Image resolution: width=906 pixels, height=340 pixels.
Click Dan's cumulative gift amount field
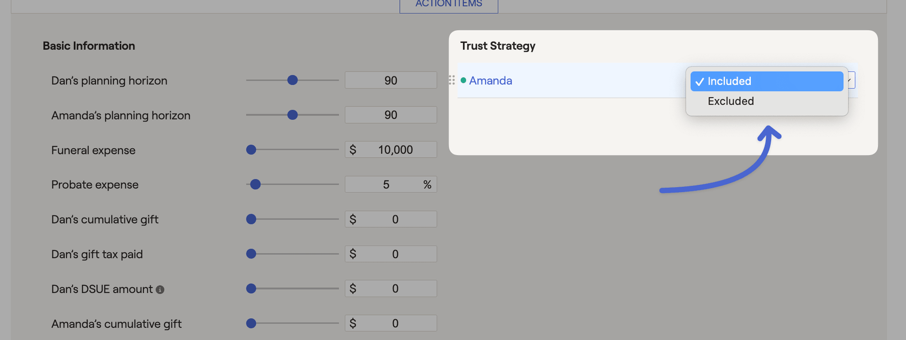(x=395, y=219)
